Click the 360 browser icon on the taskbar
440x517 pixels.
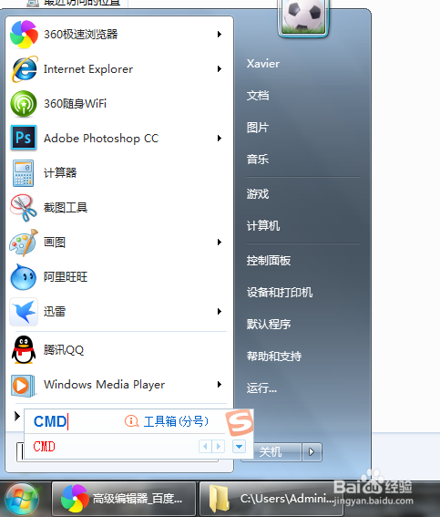(75, 498)
